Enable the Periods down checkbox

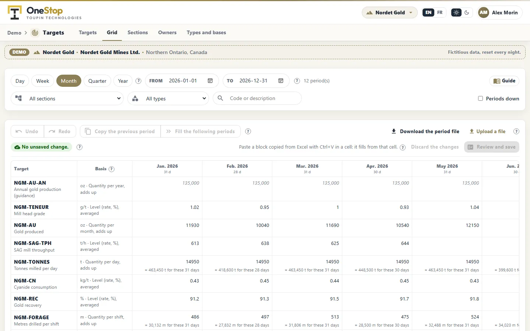click(480, 98)
